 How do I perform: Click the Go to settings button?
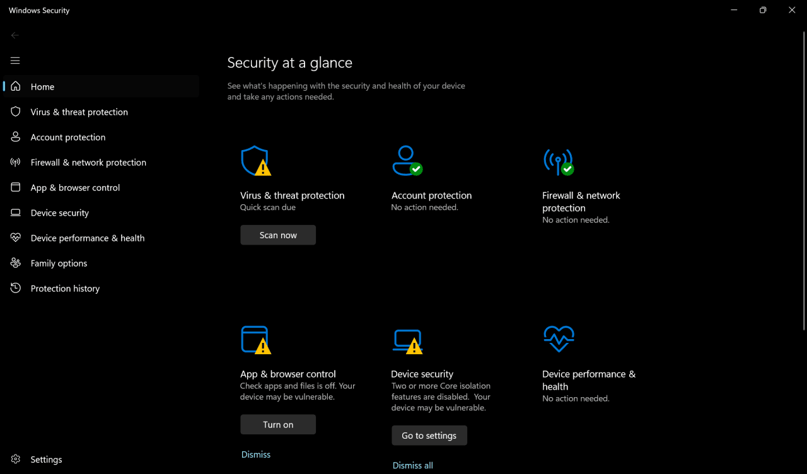pyautogui.click(x=429, y=436)
